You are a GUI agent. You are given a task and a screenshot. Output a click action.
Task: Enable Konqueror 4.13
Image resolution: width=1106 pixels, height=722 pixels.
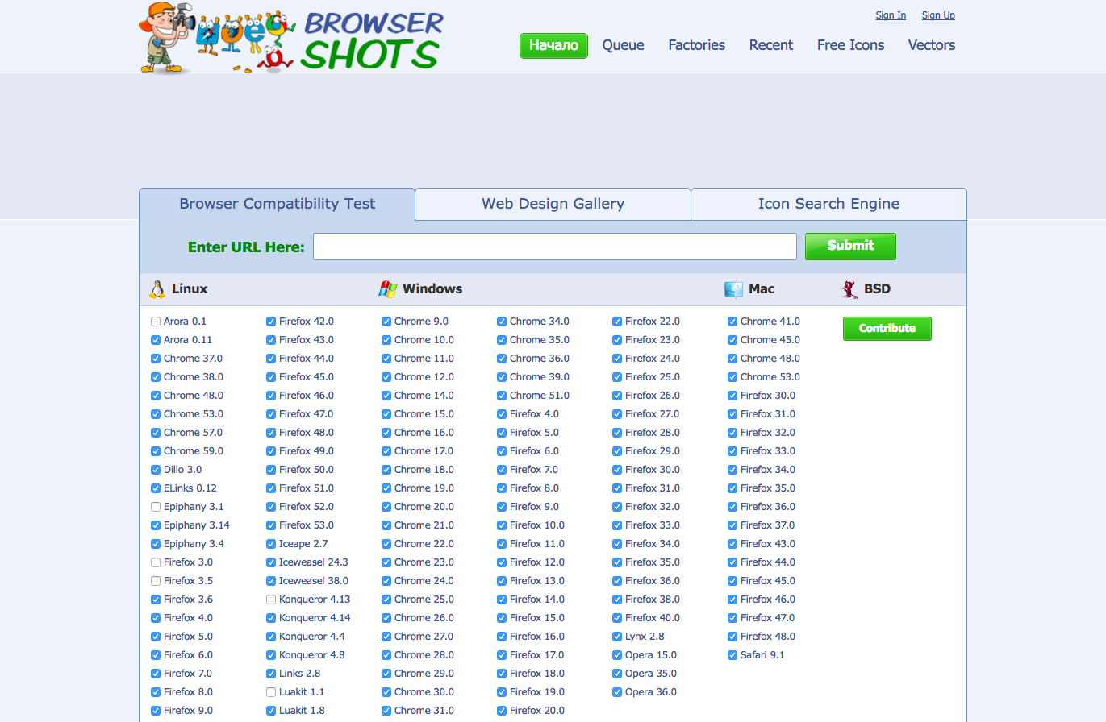click(271, 600)
